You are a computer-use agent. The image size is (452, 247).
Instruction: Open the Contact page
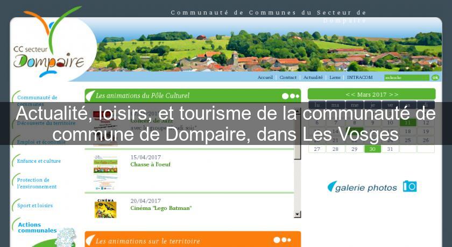click(288, 77)
